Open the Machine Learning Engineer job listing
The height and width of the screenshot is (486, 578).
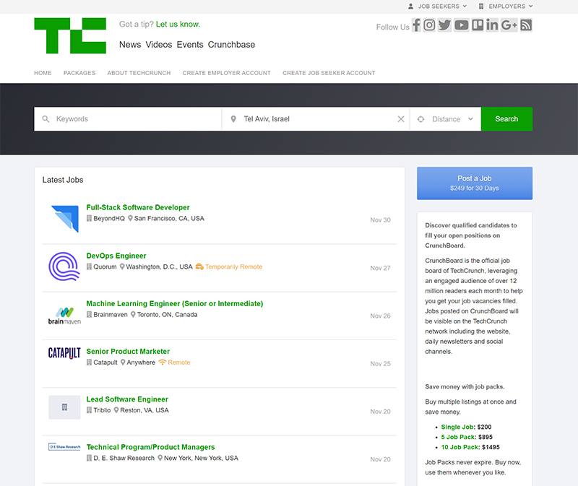point(175,303)
